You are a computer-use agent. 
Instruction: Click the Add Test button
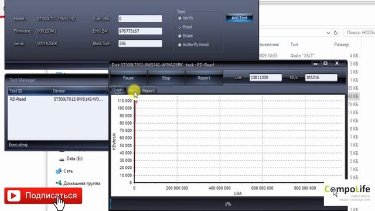[x=240, y=18]
